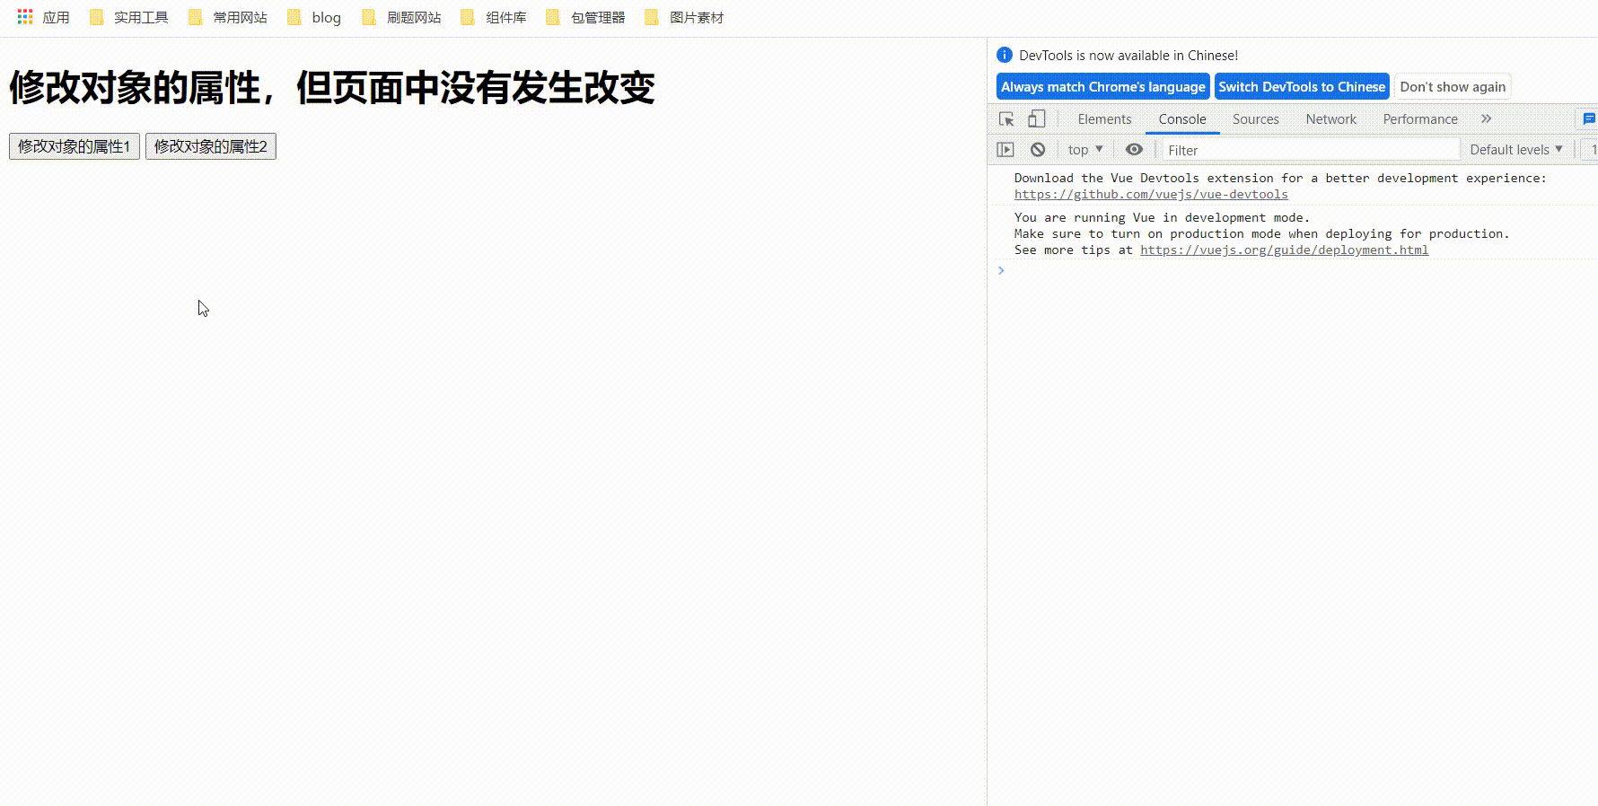Click the 修改对象的属性1 button
The width and height of the screenshot is (1598, 806).
[x=75, y=146]
